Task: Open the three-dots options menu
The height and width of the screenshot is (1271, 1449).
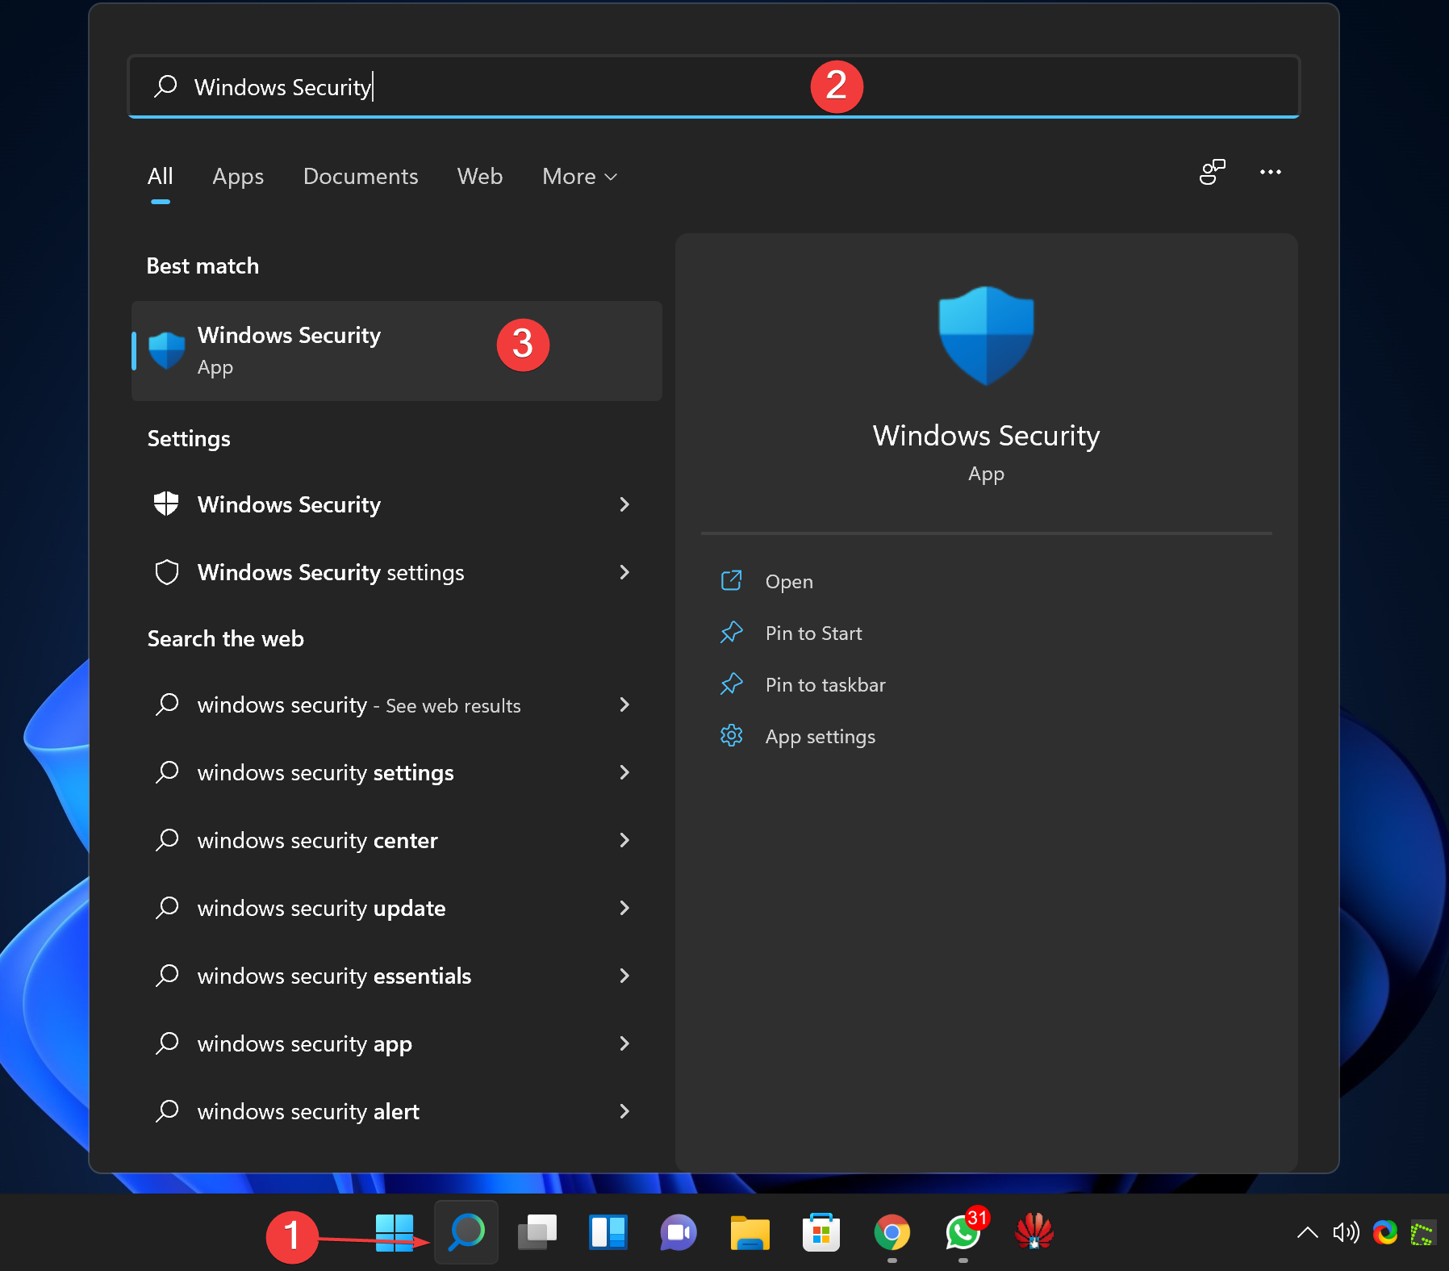Action: tap(1271, 172)
